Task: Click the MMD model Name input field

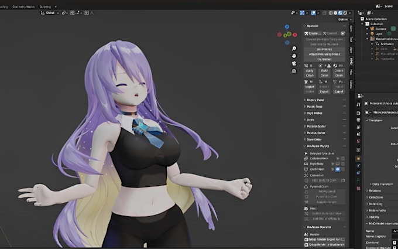Action: click(x=395, y=231)
